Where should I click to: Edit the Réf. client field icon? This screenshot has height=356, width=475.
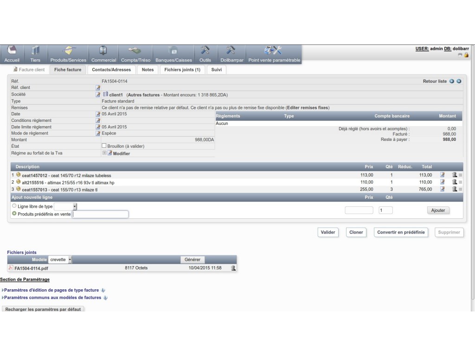pyautogui.click(x=98, y=88)
